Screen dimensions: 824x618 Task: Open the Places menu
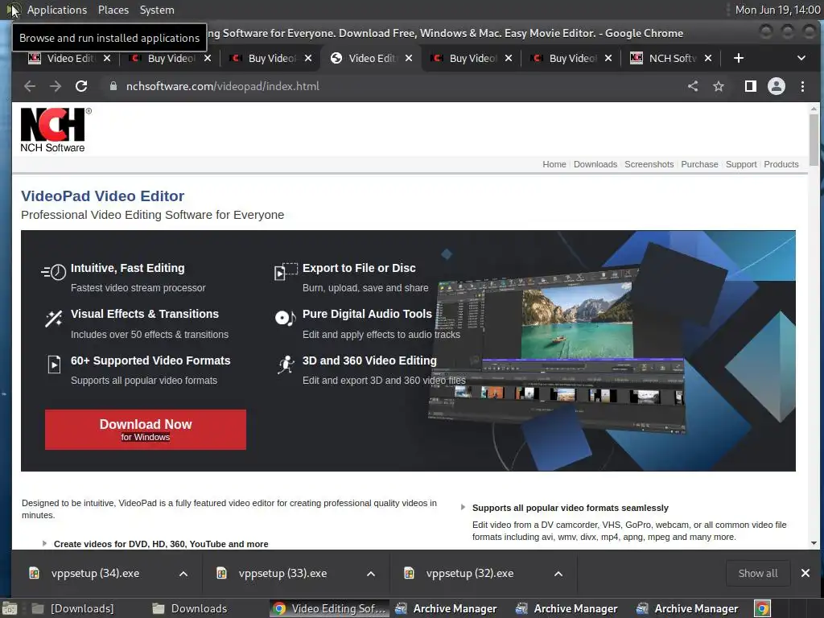click(113, 10)
